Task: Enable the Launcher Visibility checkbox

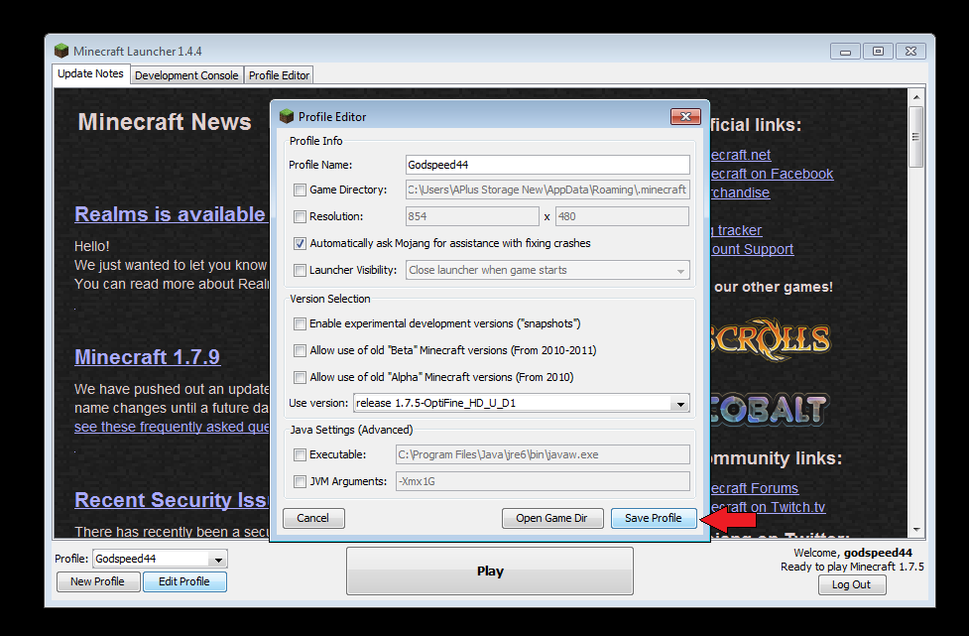Action: 300,270
